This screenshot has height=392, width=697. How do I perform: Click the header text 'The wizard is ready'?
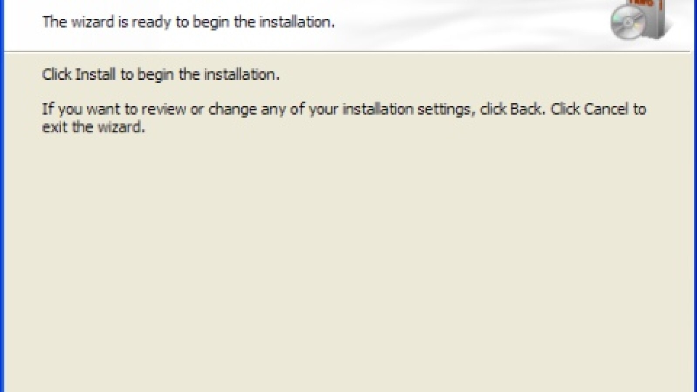(188, 22)
